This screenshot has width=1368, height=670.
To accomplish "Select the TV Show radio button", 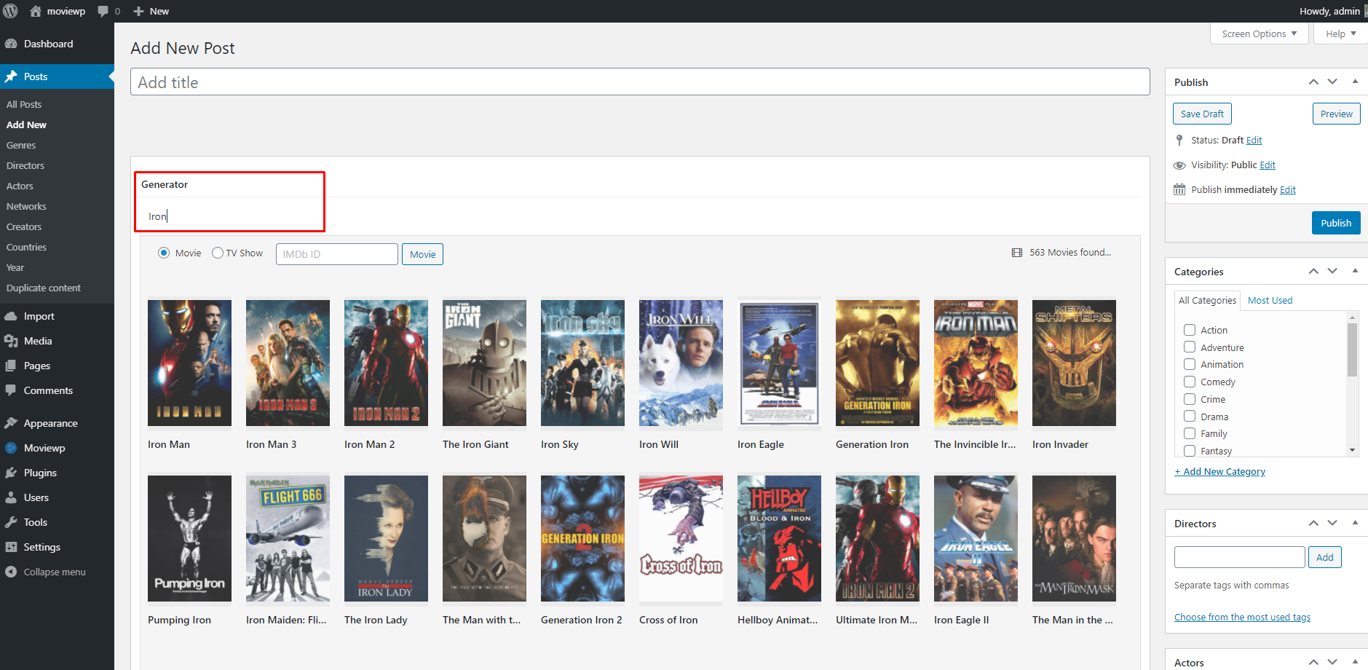I will pyautogui.click(x=218, y=253).
